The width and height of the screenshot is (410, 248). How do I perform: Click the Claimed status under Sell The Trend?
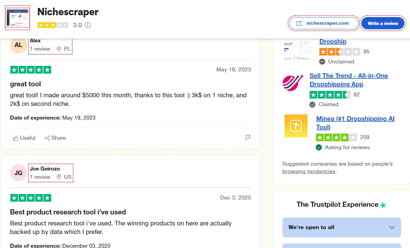point(324,104)
